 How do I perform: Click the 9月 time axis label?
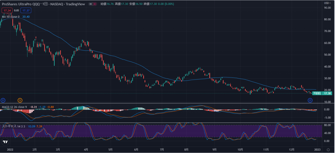tap(215, 149)
